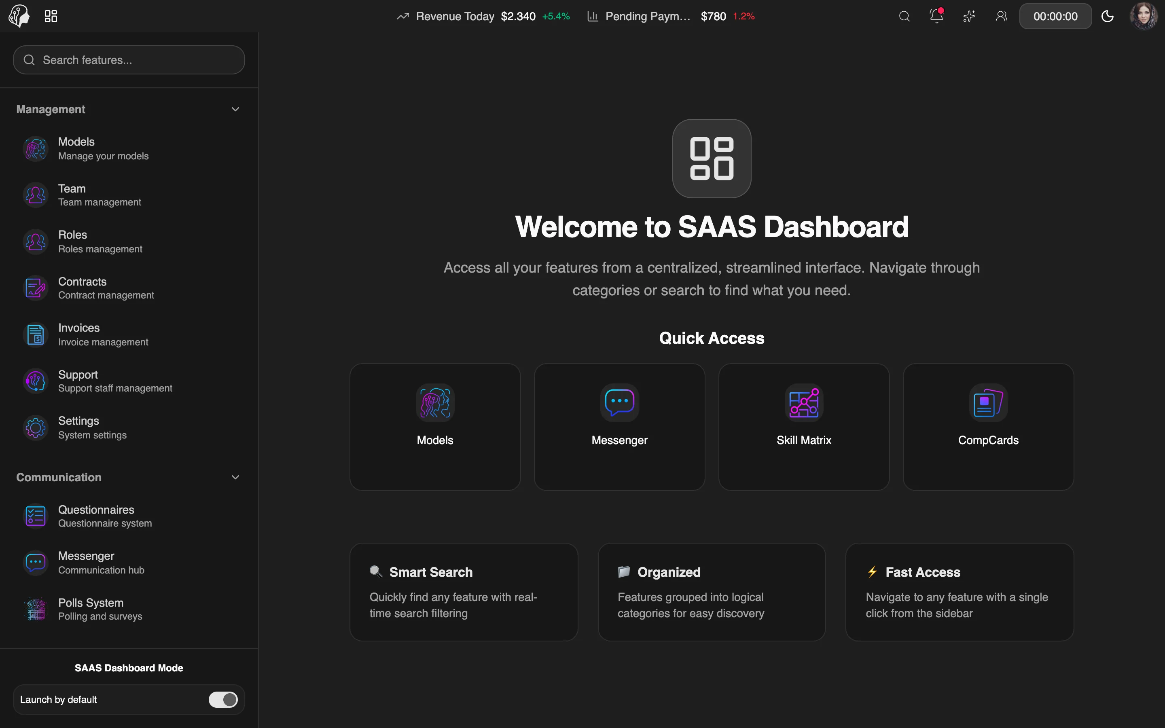Click the Skill Matrix Quick Access card
Screen dimensions: 1165x728
click(804, 427)
